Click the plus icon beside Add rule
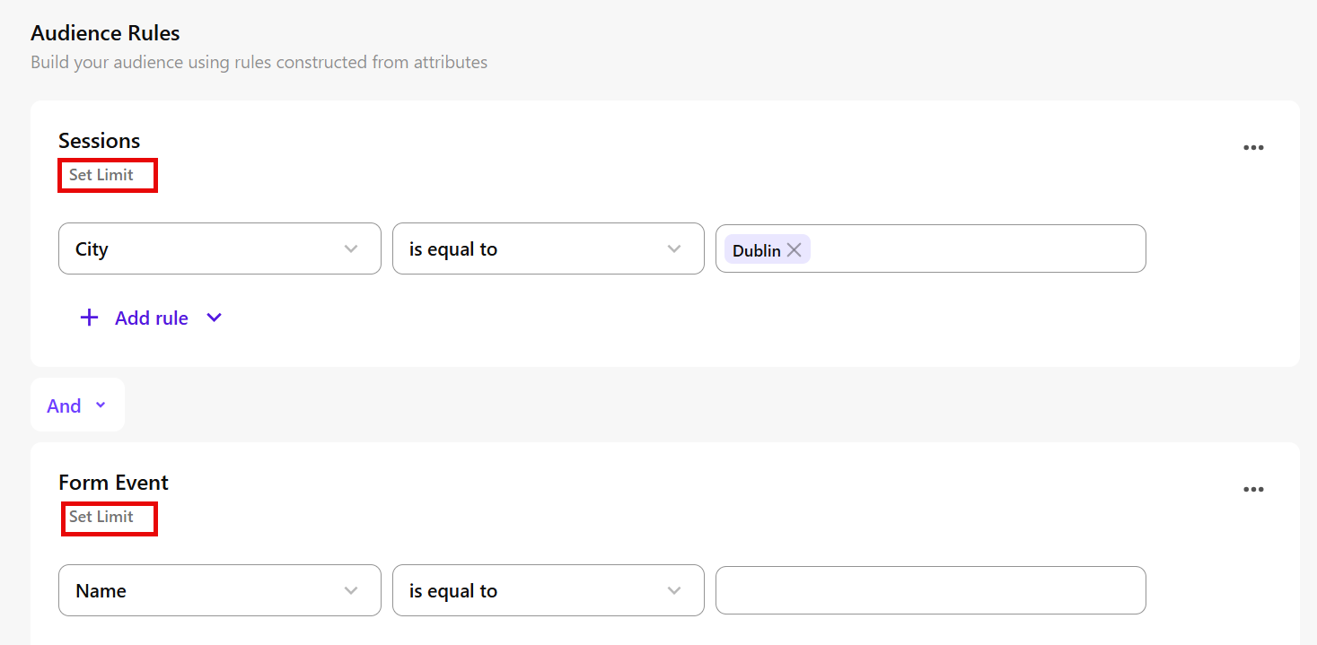 (x=89, y=318)
